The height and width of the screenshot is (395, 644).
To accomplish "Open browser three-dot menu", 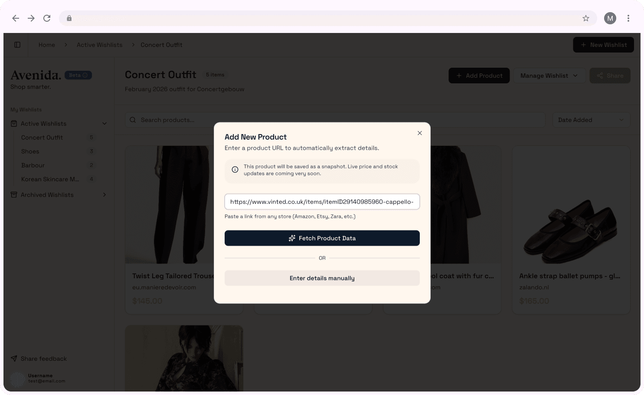I will [x=628, y=18].
